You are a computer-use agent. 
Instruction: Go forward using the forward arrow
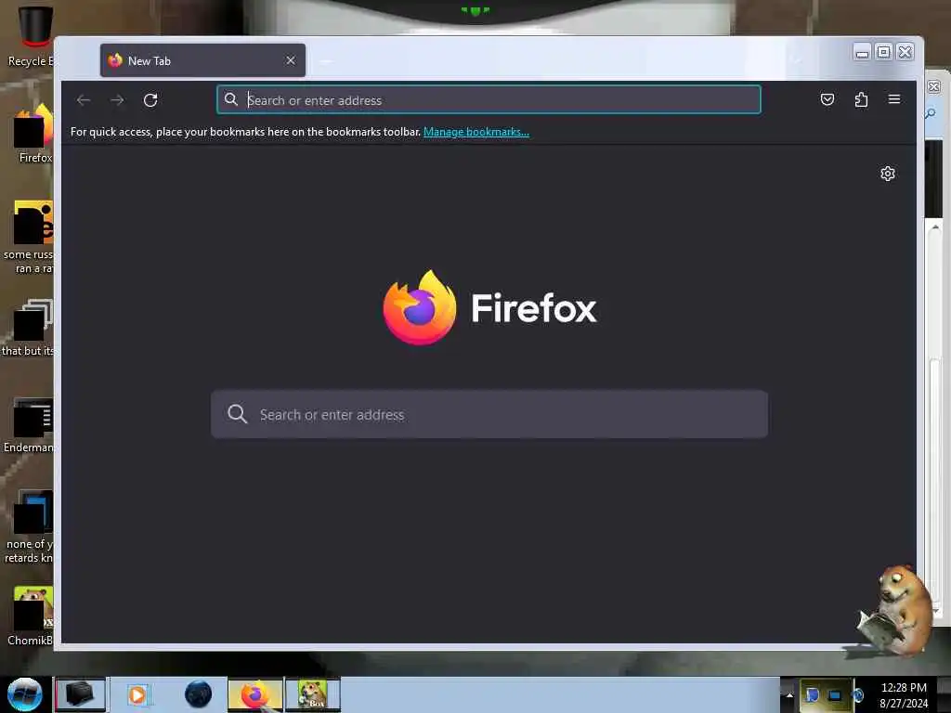[117, 100]
